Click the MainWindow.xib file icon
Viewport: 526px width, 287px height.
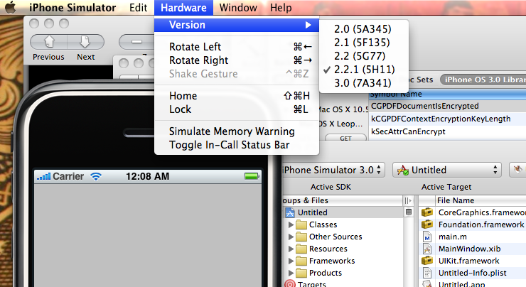coord(427,249)
